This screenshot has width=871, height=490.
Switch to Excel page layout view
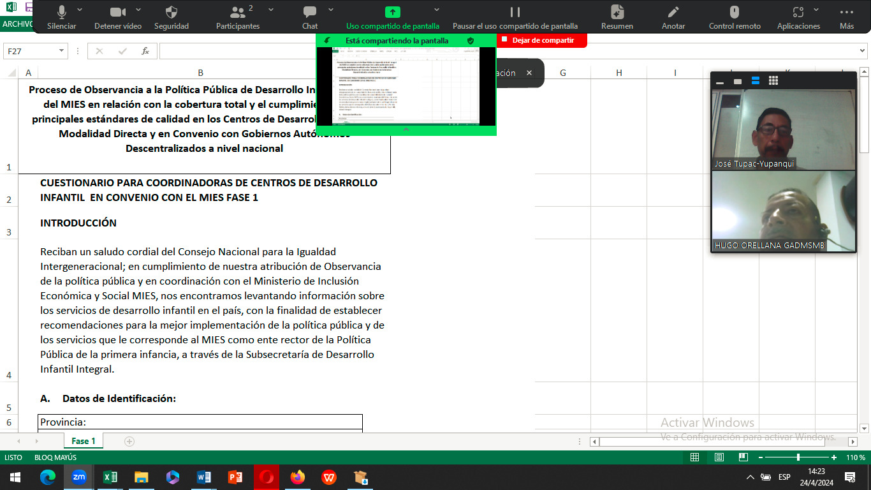click(x=719, y=457)
